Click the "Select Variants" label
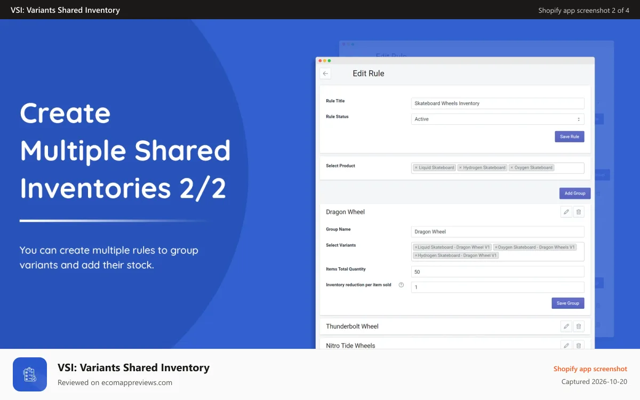Image resolution: width=640 pixels, height=400 pixels. (x=341, y=245)
